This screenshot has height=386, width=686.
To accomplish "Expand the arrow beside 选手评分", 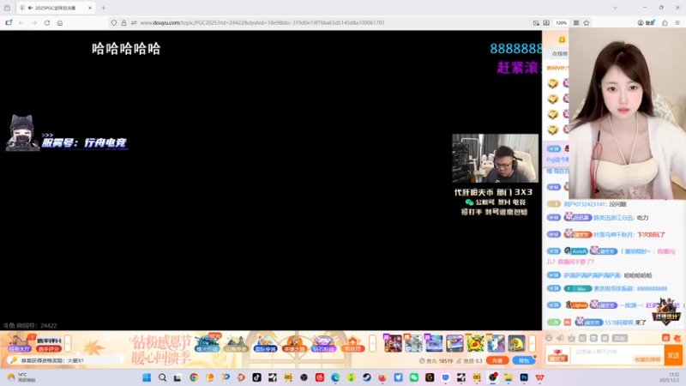I will coord(68,344).
